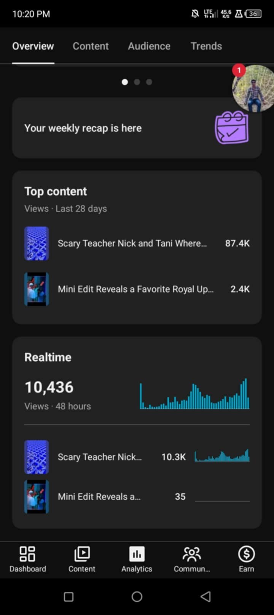
Task: Open Mini Edit Reveals a Favorite Royal video
Action: point(137,289)
